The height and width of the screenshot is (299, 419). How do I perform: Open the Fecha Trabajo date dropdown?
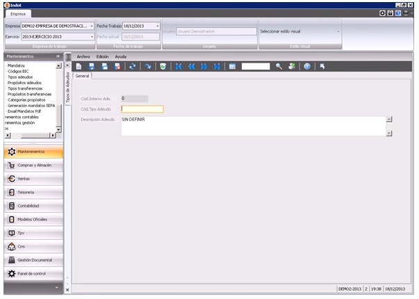point(158,26)
